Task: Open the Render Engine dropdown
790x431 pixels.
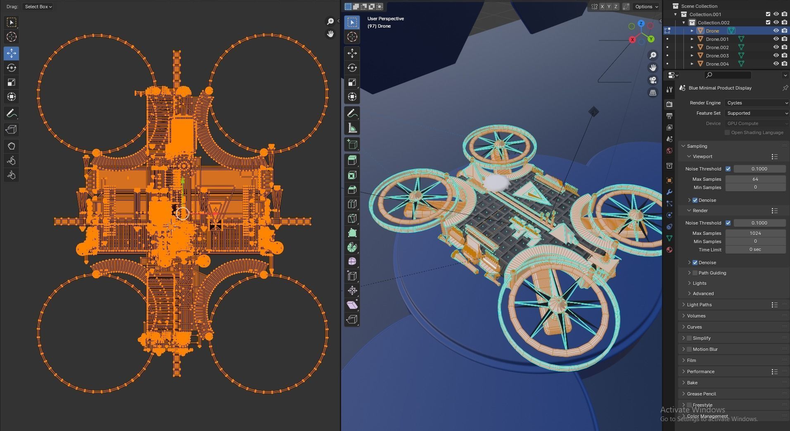Action: coord(757,103)
